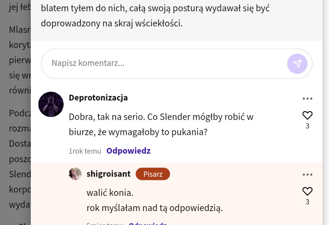Send the comment with the paper plane button

297,64
